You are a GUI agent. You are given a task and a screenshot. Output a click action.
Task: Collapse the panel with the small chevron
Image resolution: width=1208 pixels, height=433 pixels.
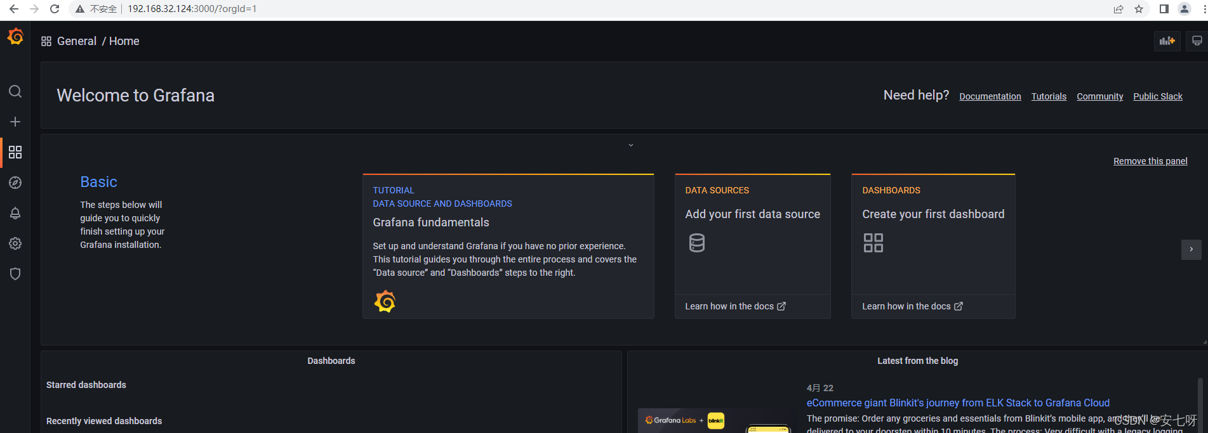click(631, 145)
